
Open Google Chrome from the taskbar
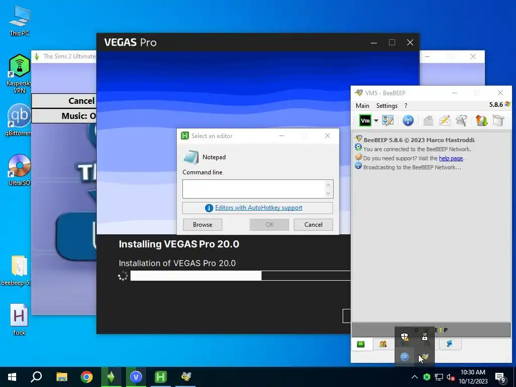(x=87, y=377)
